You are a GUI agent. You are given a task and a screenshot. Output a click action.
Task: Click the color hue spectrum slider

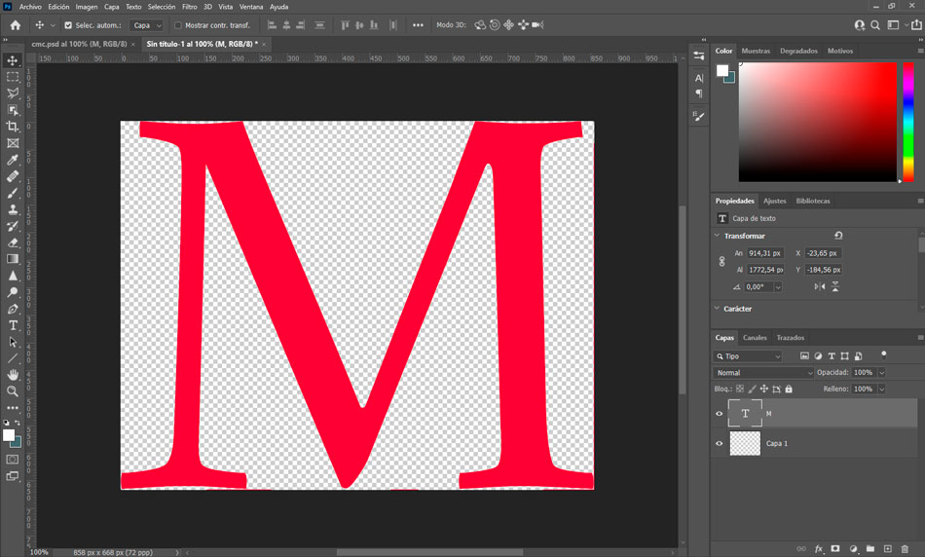[907, 121]
